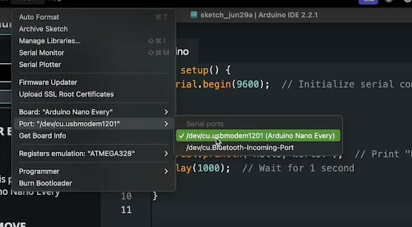
Task: Choose /dev/cu.Bluetooth-Incoming-Port serial port
Action: point(258,148)
